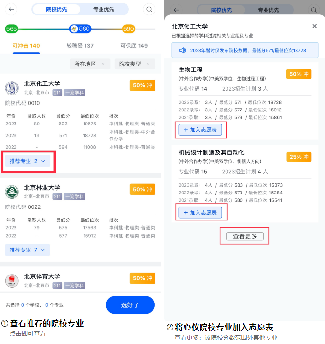Switch to the 较稳妥 137 tab

coord(80,46)
